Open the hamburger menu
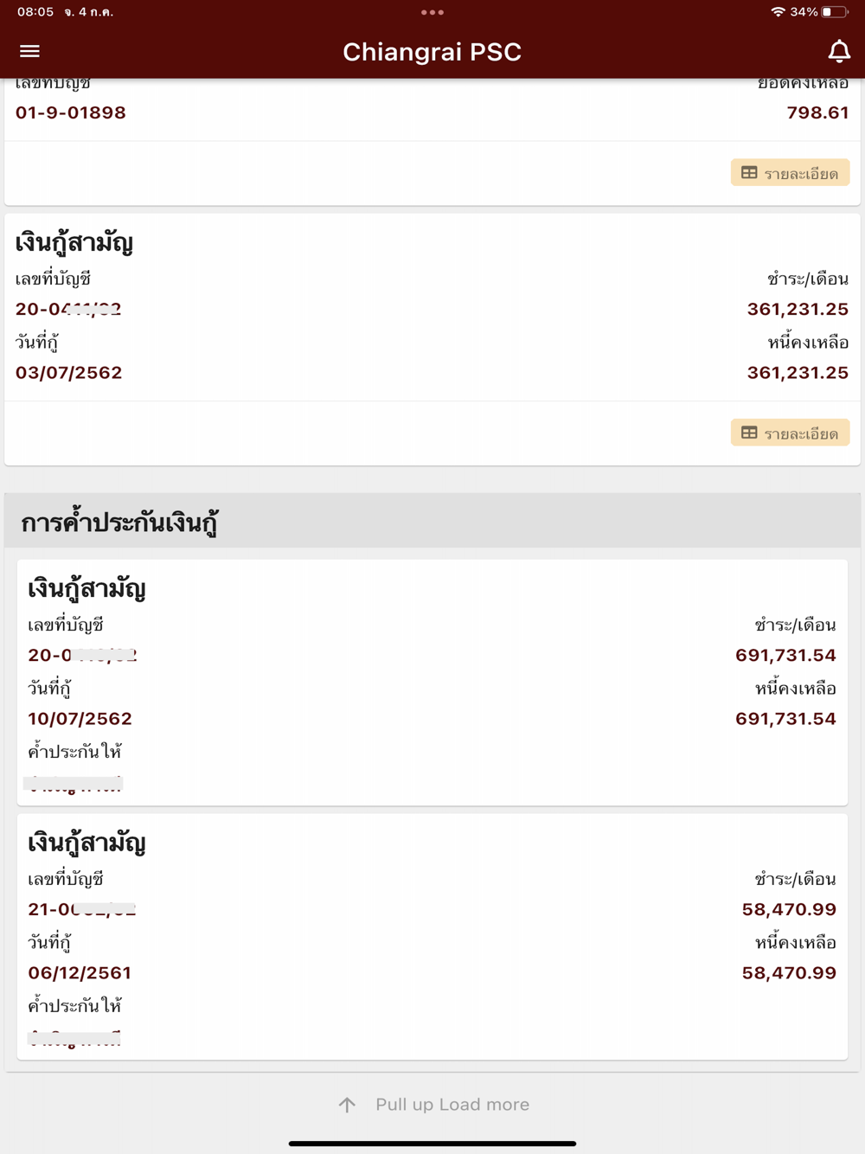The image size is (865, 1154). point(29,51)
